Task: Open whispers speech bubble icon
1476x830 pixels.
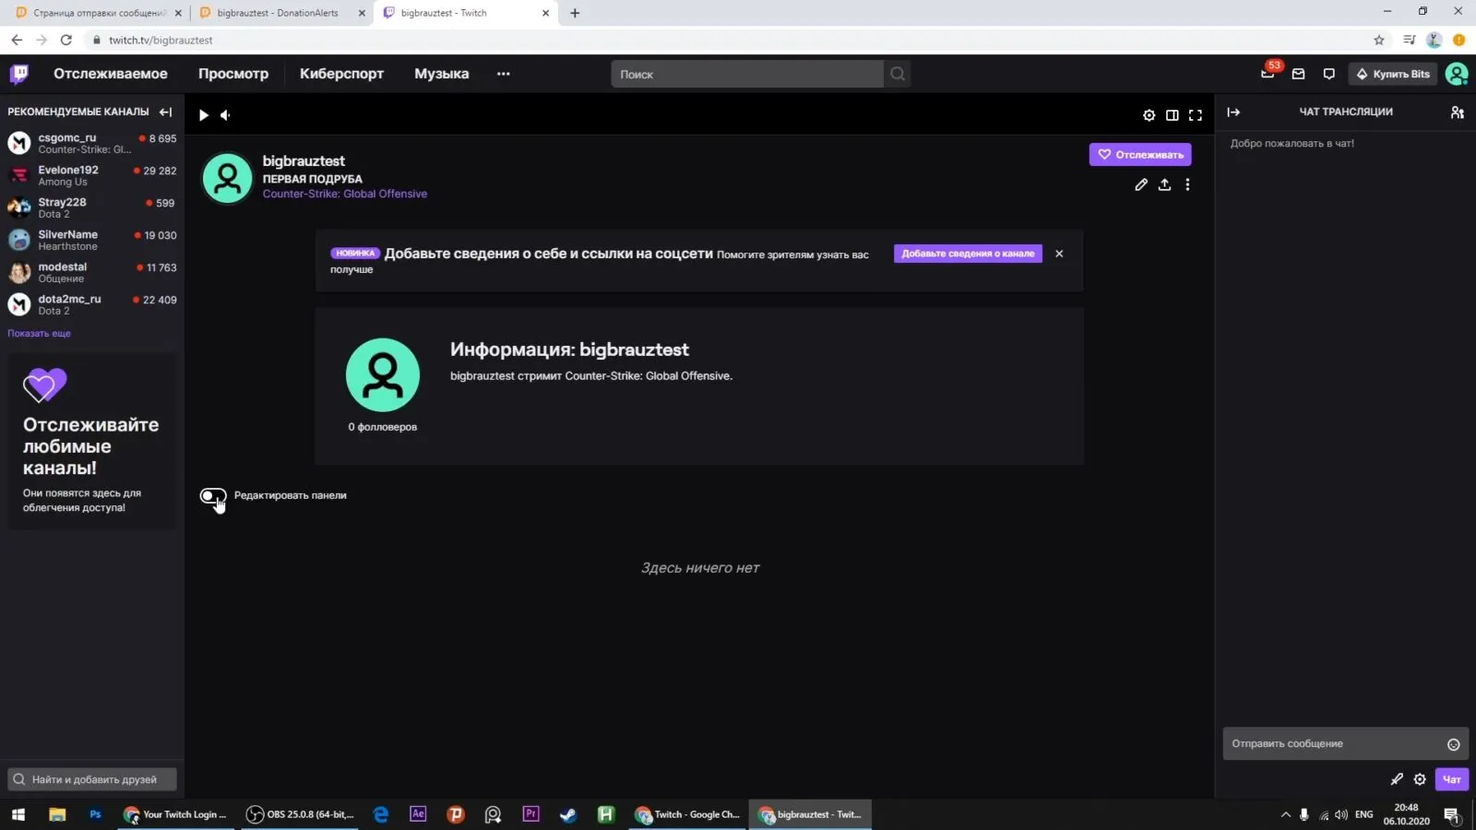Action: coord(1328,74)
